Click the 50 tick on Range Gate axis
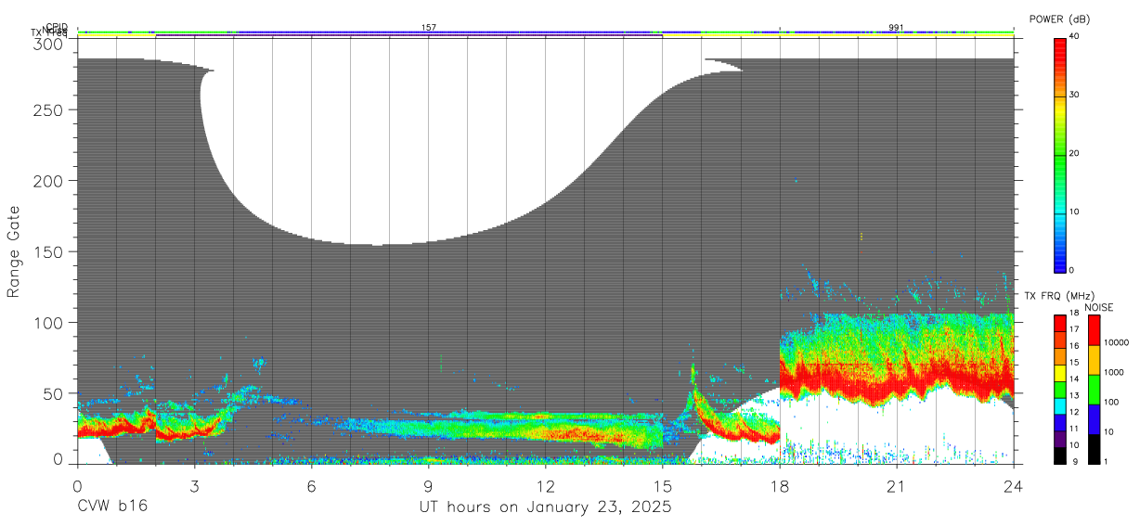1140x526 pixels. [x=55, y=393]
